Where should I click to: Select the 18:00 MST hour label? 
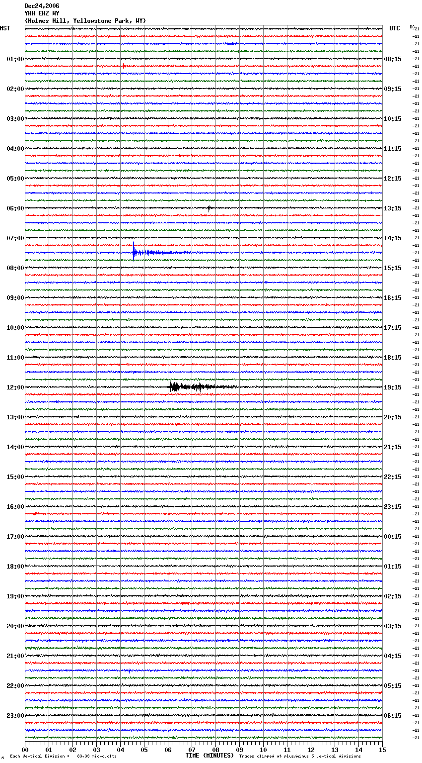click(x=15, y=567)
